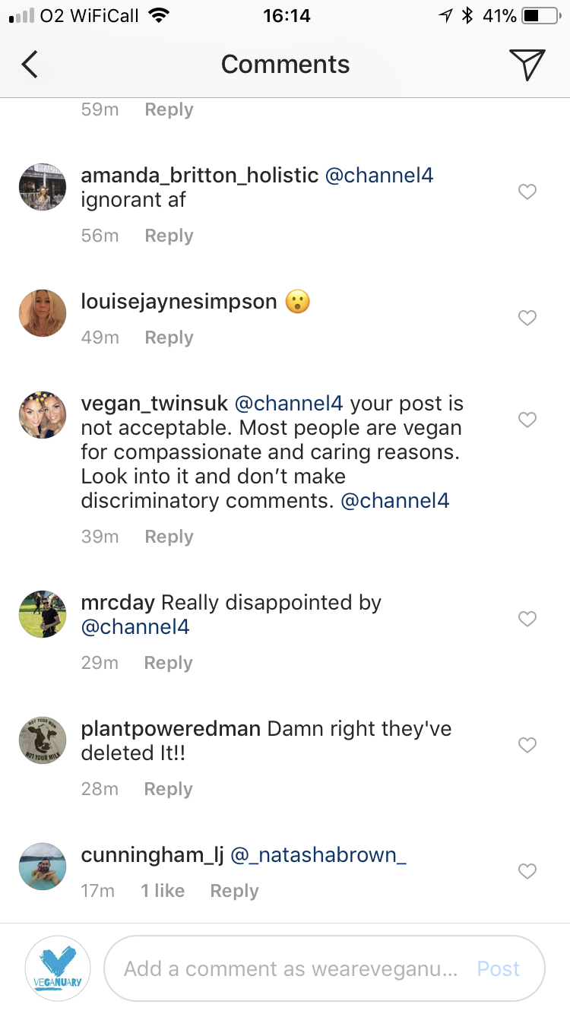
Task: Tap the Veganuary profile avatar near the comment box
Action: pyautogui.click(x=57, y=967)
